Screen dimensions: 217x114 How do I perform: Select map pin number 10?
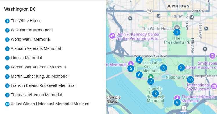(190, 79)
